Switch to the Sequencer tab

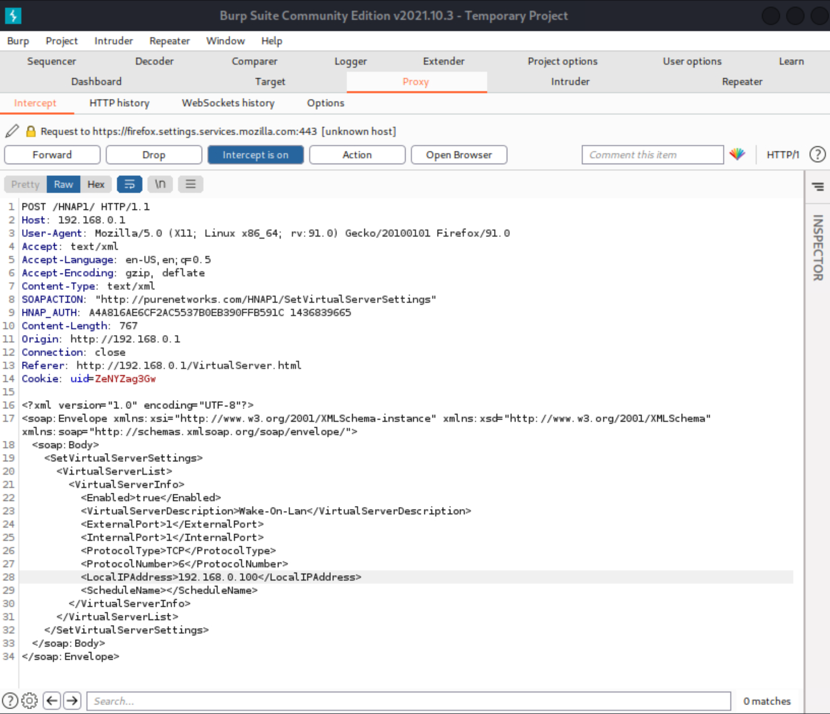click(52, 61)
